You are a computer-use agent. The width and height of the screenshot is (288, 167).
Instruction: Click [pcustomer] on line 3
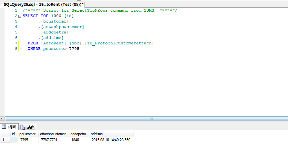(x=55, y=22)
